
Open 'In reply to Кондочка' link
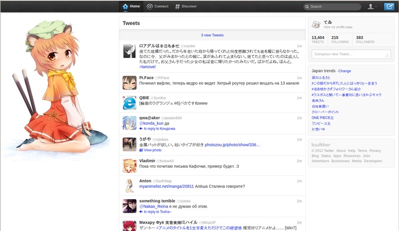[x=160, y=128]
